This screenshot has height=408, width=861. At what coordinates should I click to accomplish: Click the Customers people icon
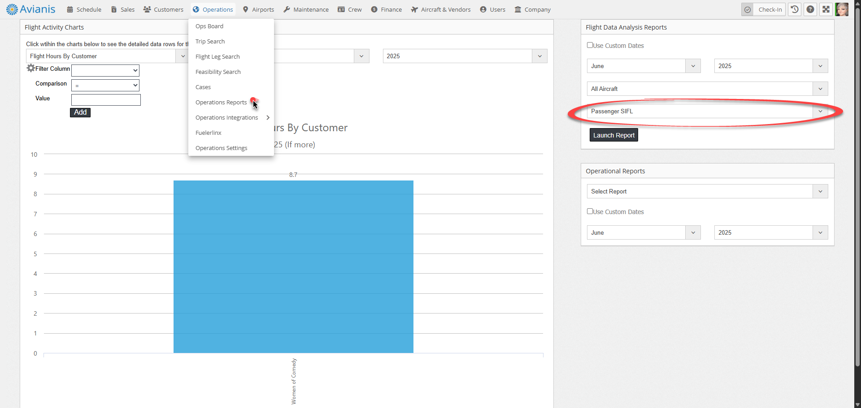[x=147, y=9]
